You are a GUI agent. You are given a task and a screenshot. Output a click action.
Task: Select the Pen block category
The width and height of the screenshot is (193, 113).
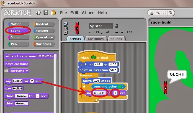coord(19,44)
